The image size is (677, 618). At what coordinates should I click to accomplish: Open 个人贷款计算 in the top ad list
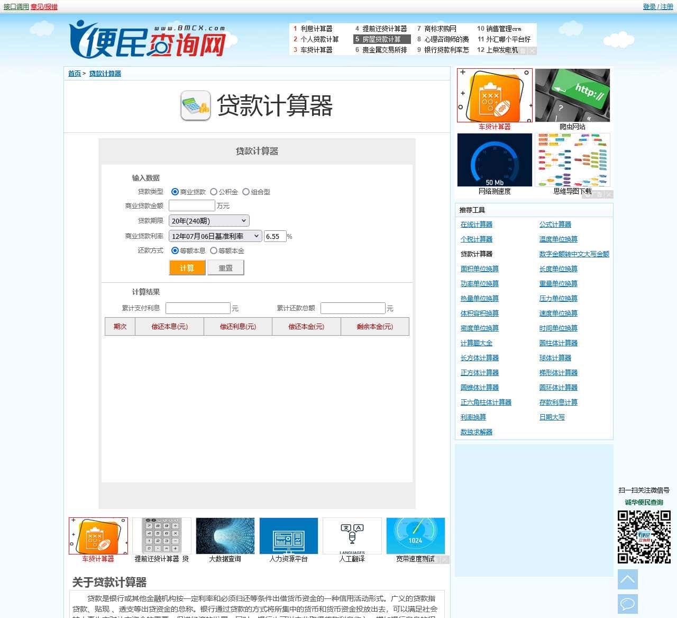point(319,39)
